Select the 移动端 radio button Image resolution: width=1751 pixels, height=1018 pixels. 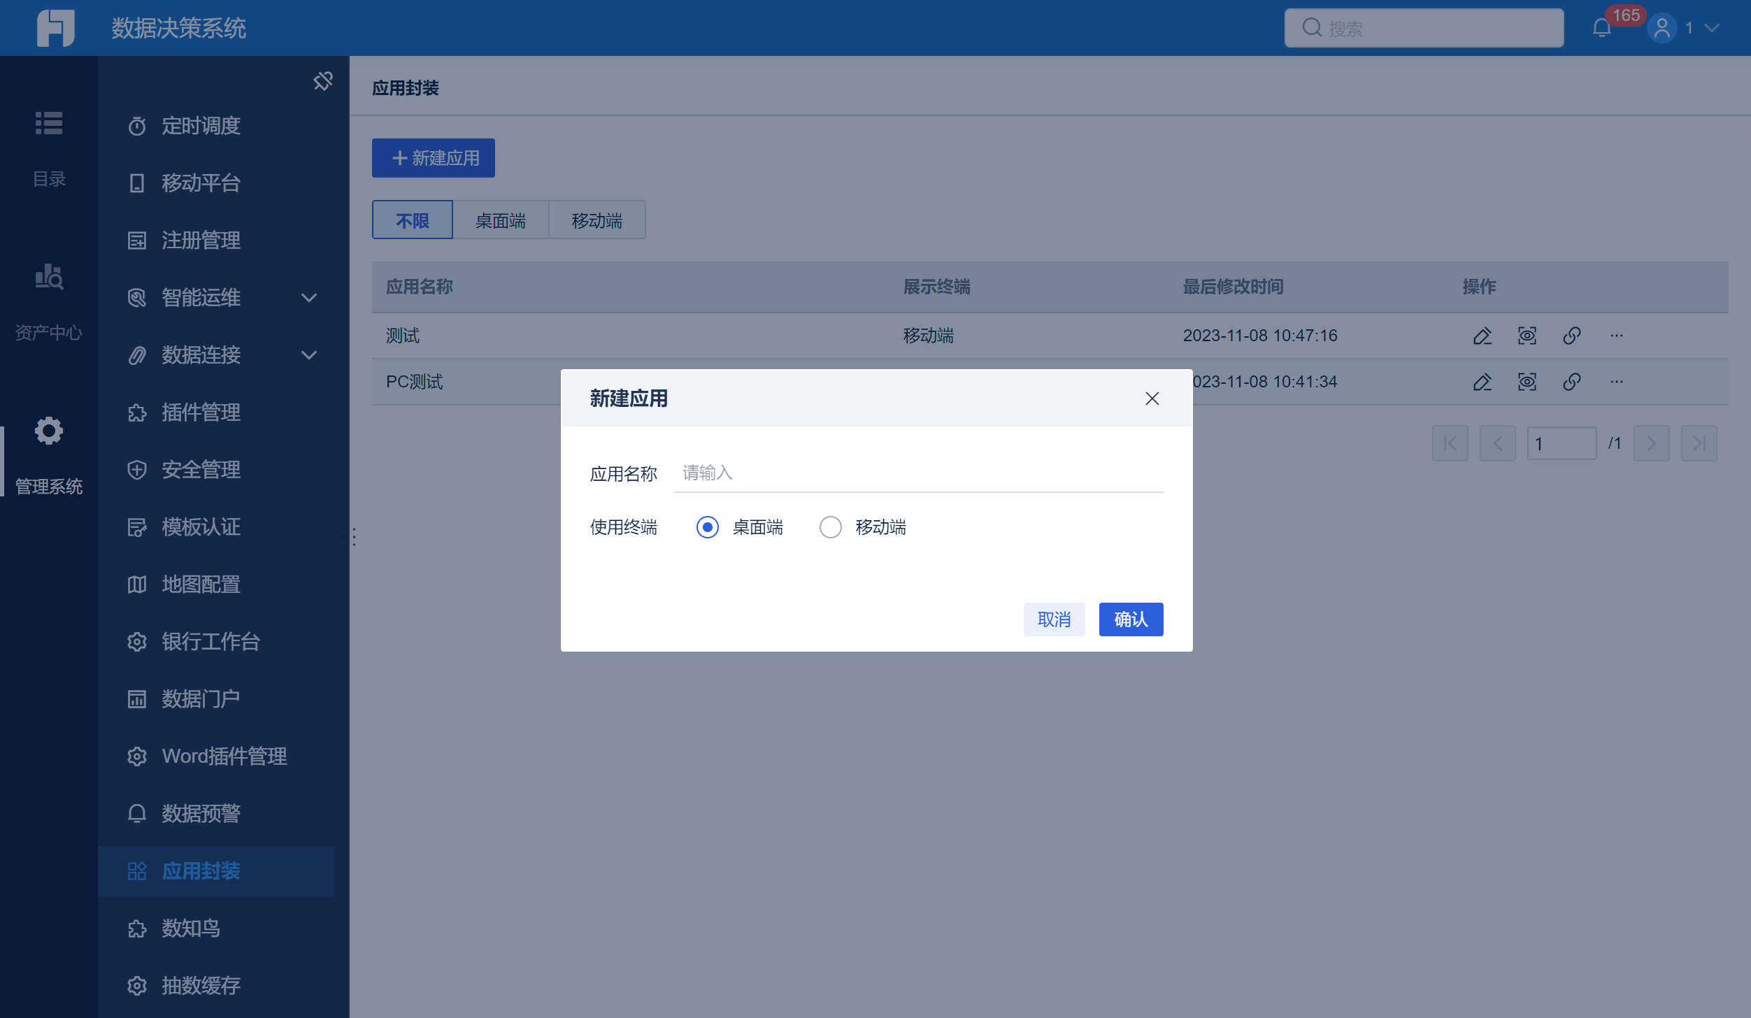click(x=830, y=527)
